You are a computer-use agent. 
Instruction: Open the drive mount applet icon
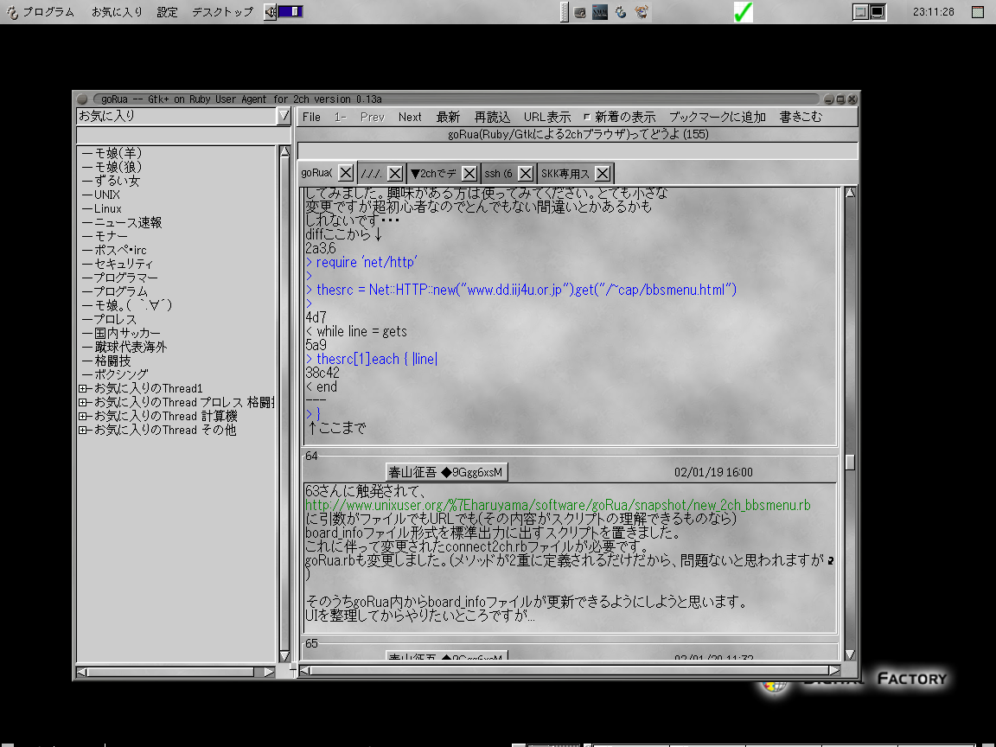point(579,12)
